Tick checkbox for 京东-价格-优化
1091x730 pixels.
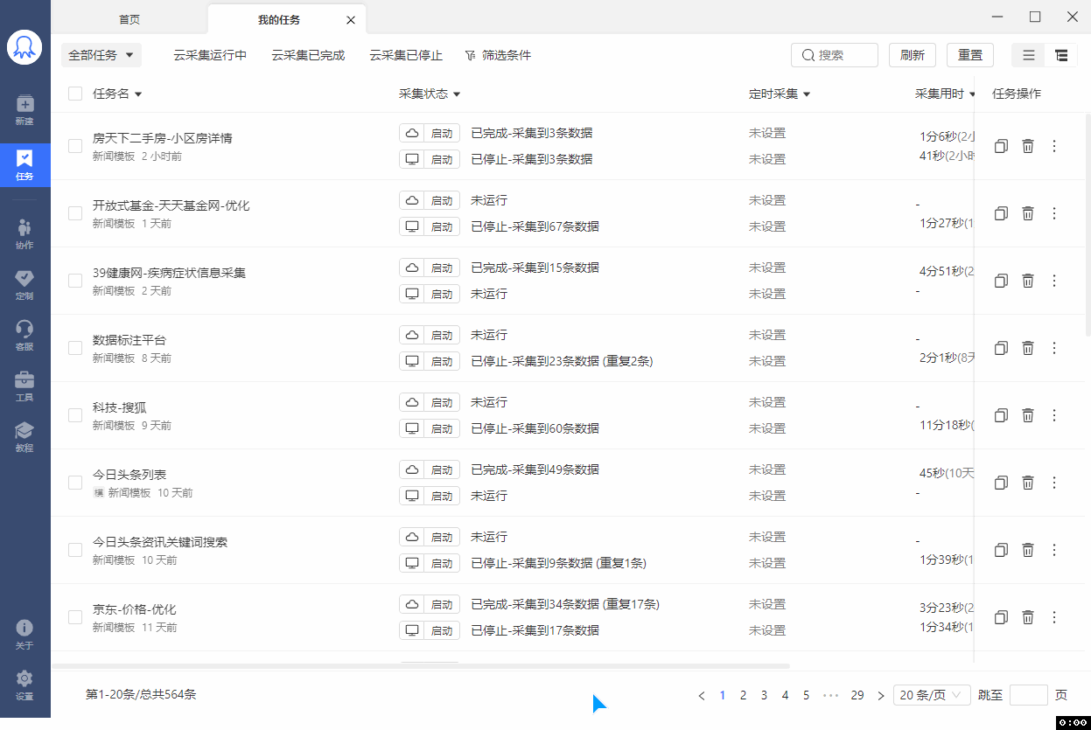click(75, 617)
